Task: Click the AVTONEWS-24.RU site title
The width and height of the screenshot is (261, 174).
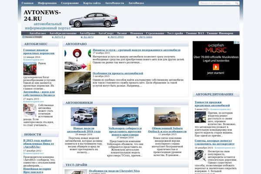Action: 42,16
